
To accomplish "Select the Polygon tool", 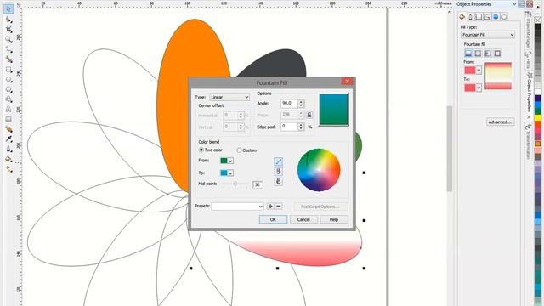I will tap(8, 89).
